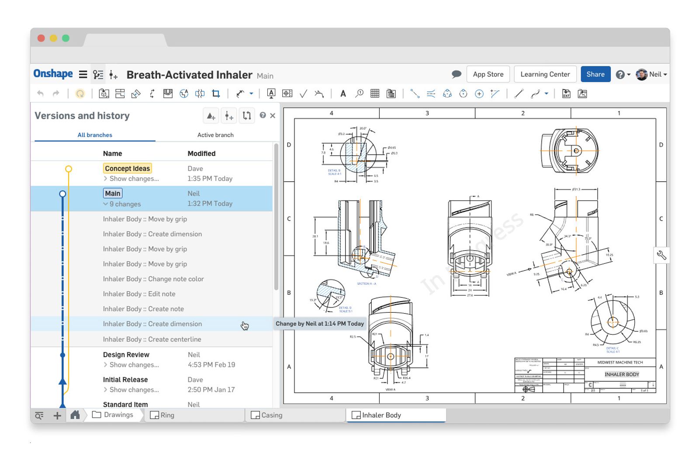Switch to the Active branch tab
699x459 pixels.
[x=215, y=135]
